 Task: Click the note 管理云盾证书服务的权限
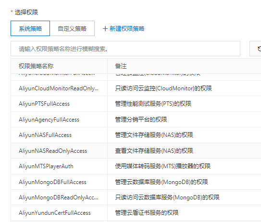click(x=147, y=213)
